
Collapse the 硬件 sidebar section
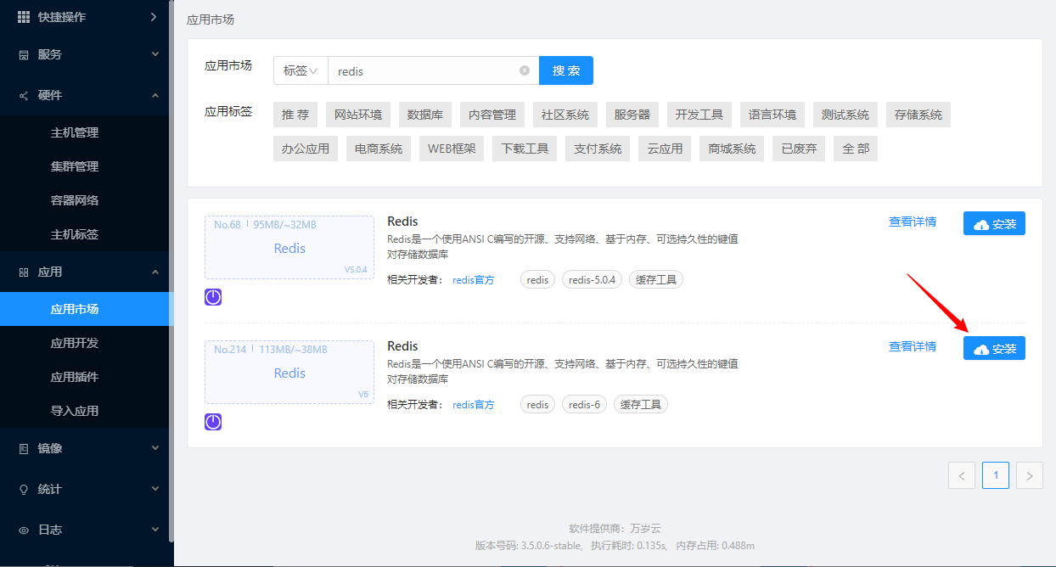point(154,95)
